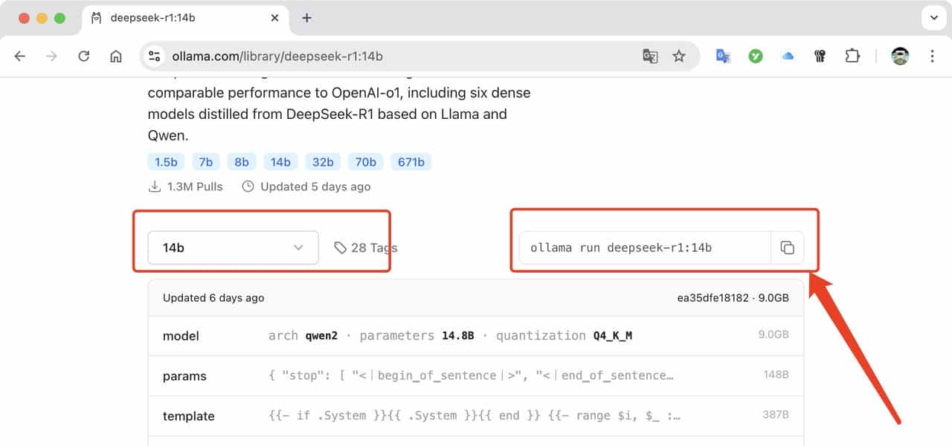Click the black bookmark-style extension icon
952x446 pixels.
(820, 56)
